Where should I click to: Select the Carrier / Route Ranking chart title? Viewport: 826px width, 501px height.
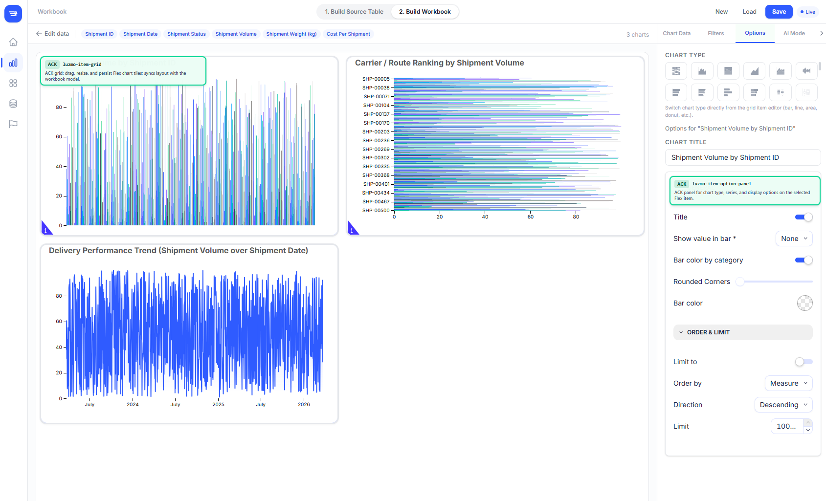point(439,63)
